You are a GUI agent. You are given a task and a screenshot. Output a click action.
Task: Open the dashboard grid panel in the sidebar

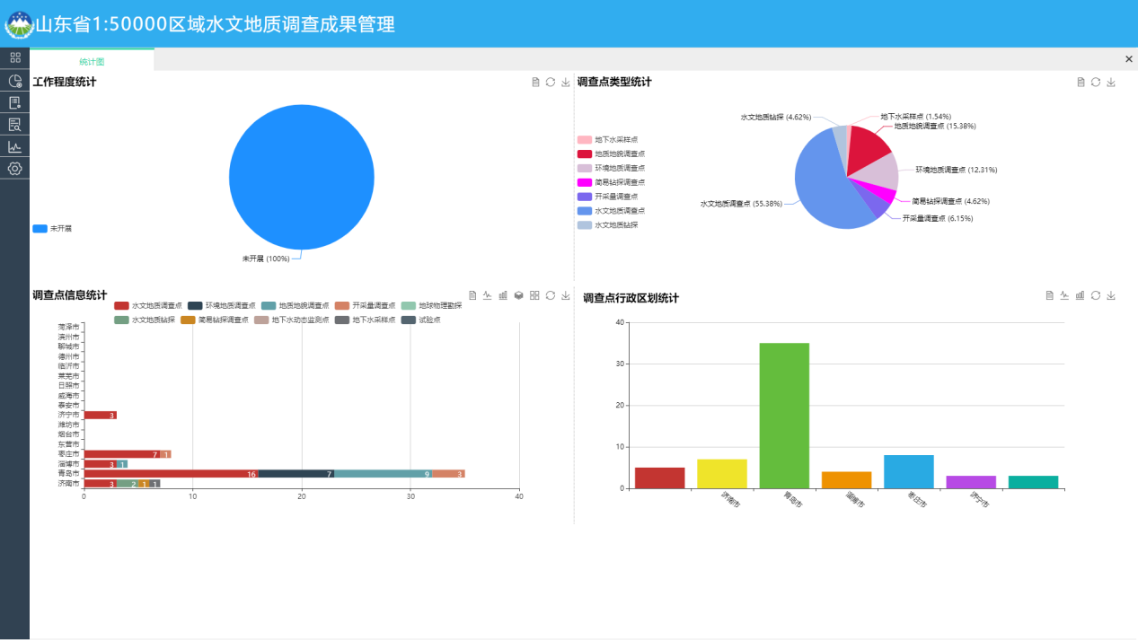[13, 57]
